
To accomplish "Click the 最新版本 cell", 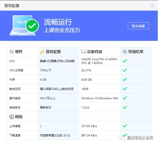I will click(46, 107).
